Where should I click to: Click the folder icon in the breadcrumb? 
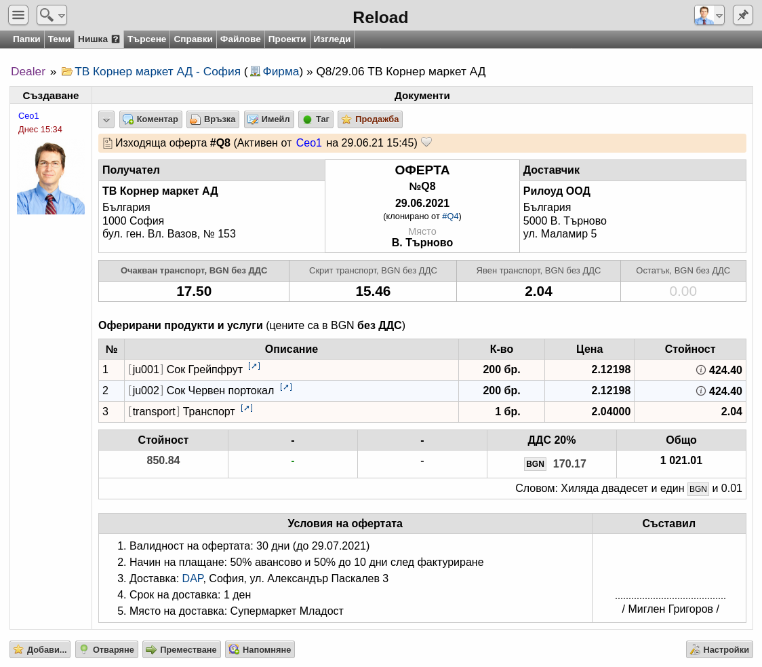(67, 71)
